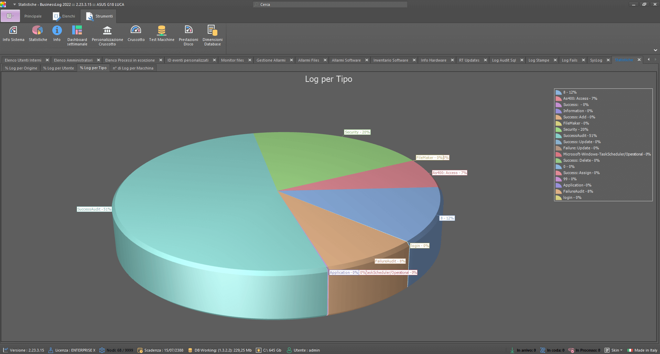The height and width of the screenshot is (354, 660).
Task: Switch to the Principale ribbon tab
Action: tap(33, 16)
